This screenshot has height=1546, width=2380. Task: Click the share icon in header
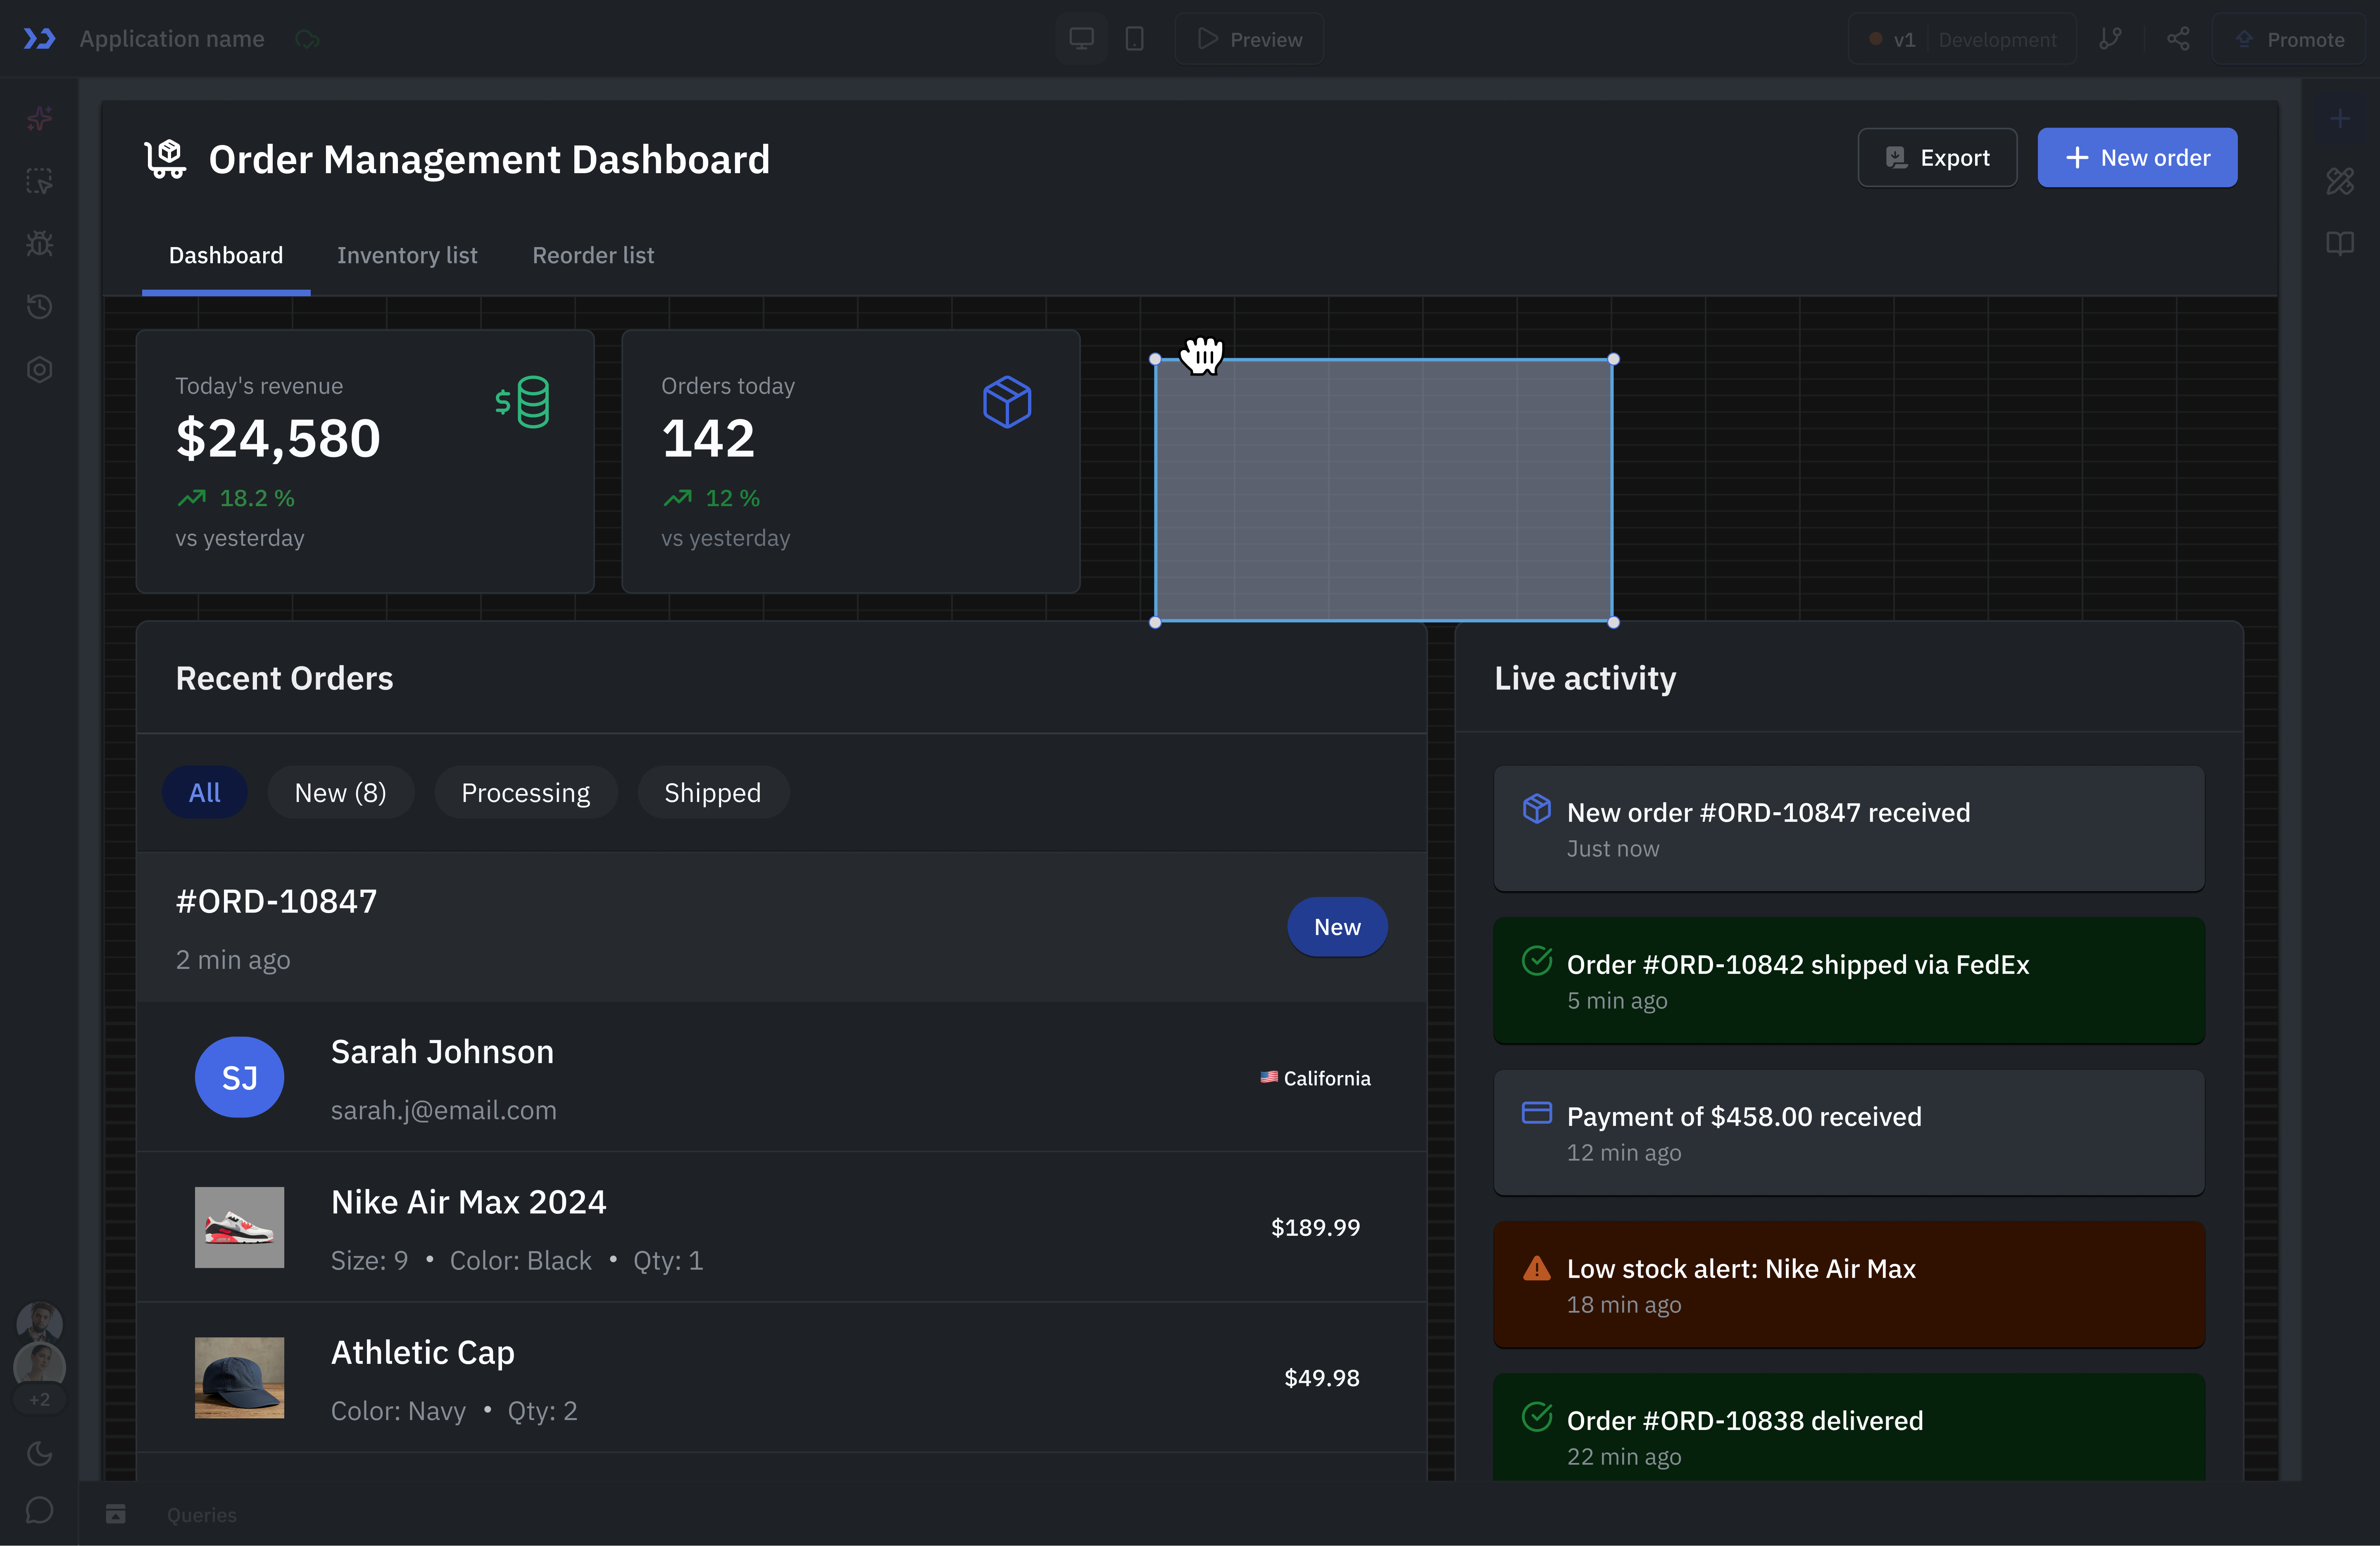click(x=2178, y=39)
